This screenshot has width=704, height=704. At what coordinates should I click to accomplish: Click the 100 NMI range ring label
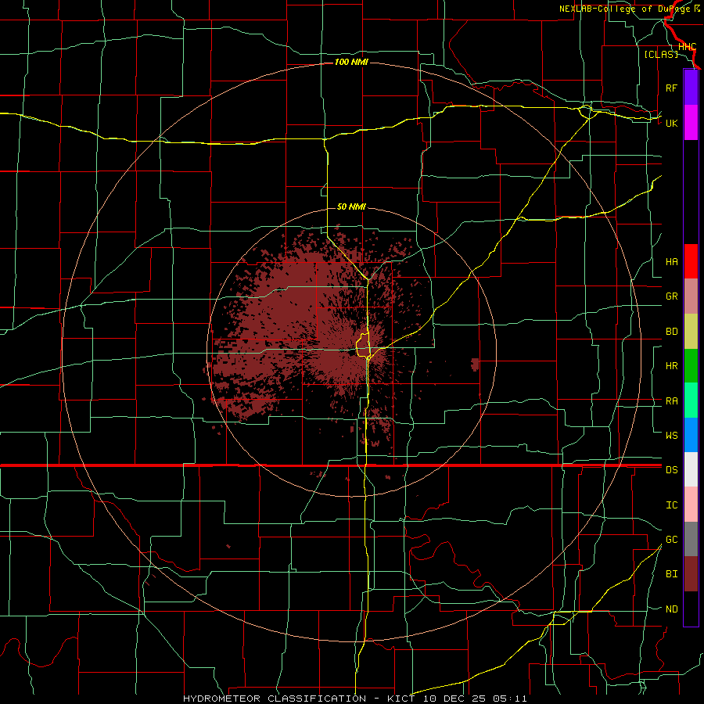(351, 62)
